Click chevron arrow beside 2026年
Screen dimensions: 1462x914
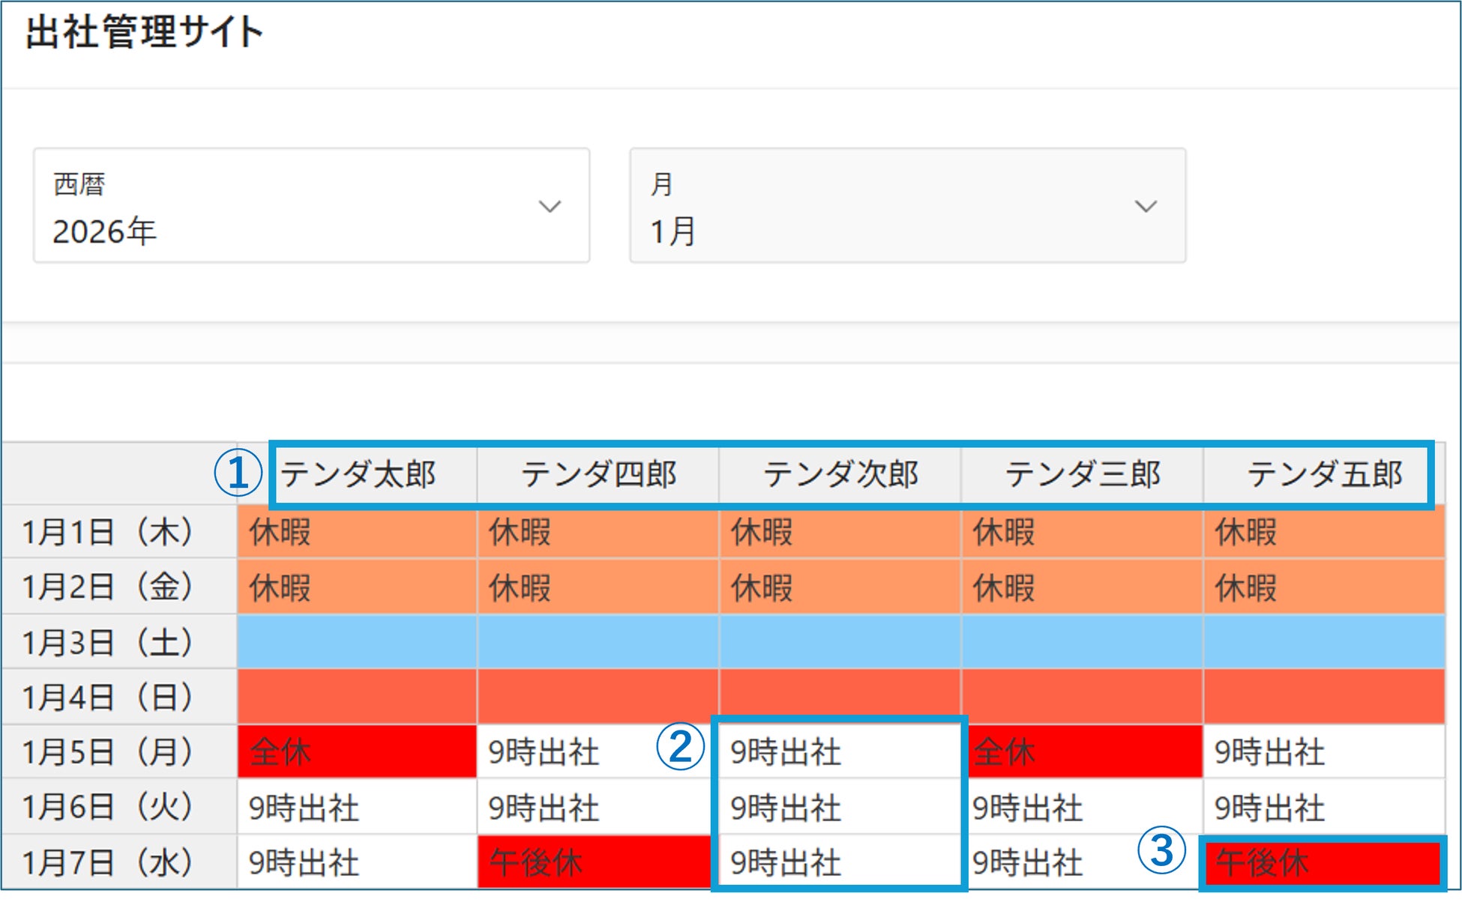(550, 206)
